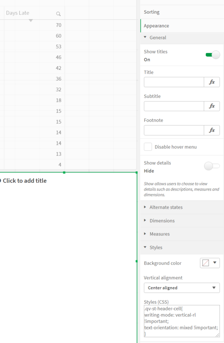
Task: Toggle the Show details switch
Action: (212, 166)
